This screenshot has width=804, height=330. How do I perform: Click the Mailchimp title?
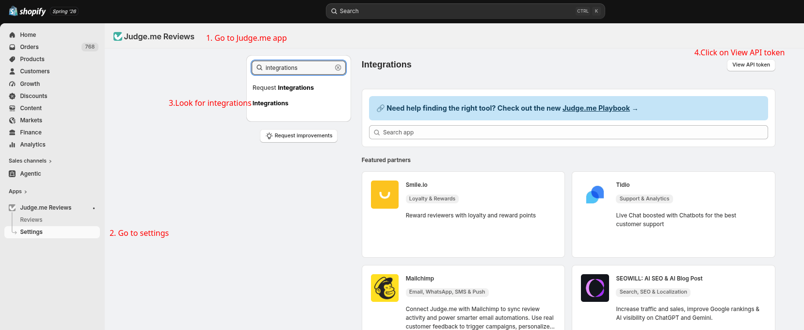click(x=420, y=279)
